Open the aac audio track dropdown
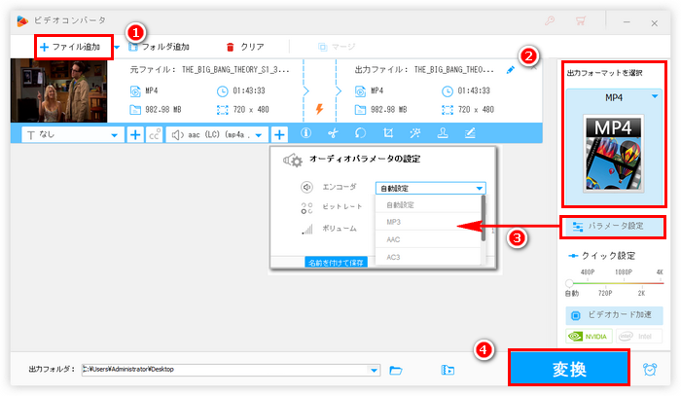The width and height of the screenshot is (681, 396). point(259,134)
